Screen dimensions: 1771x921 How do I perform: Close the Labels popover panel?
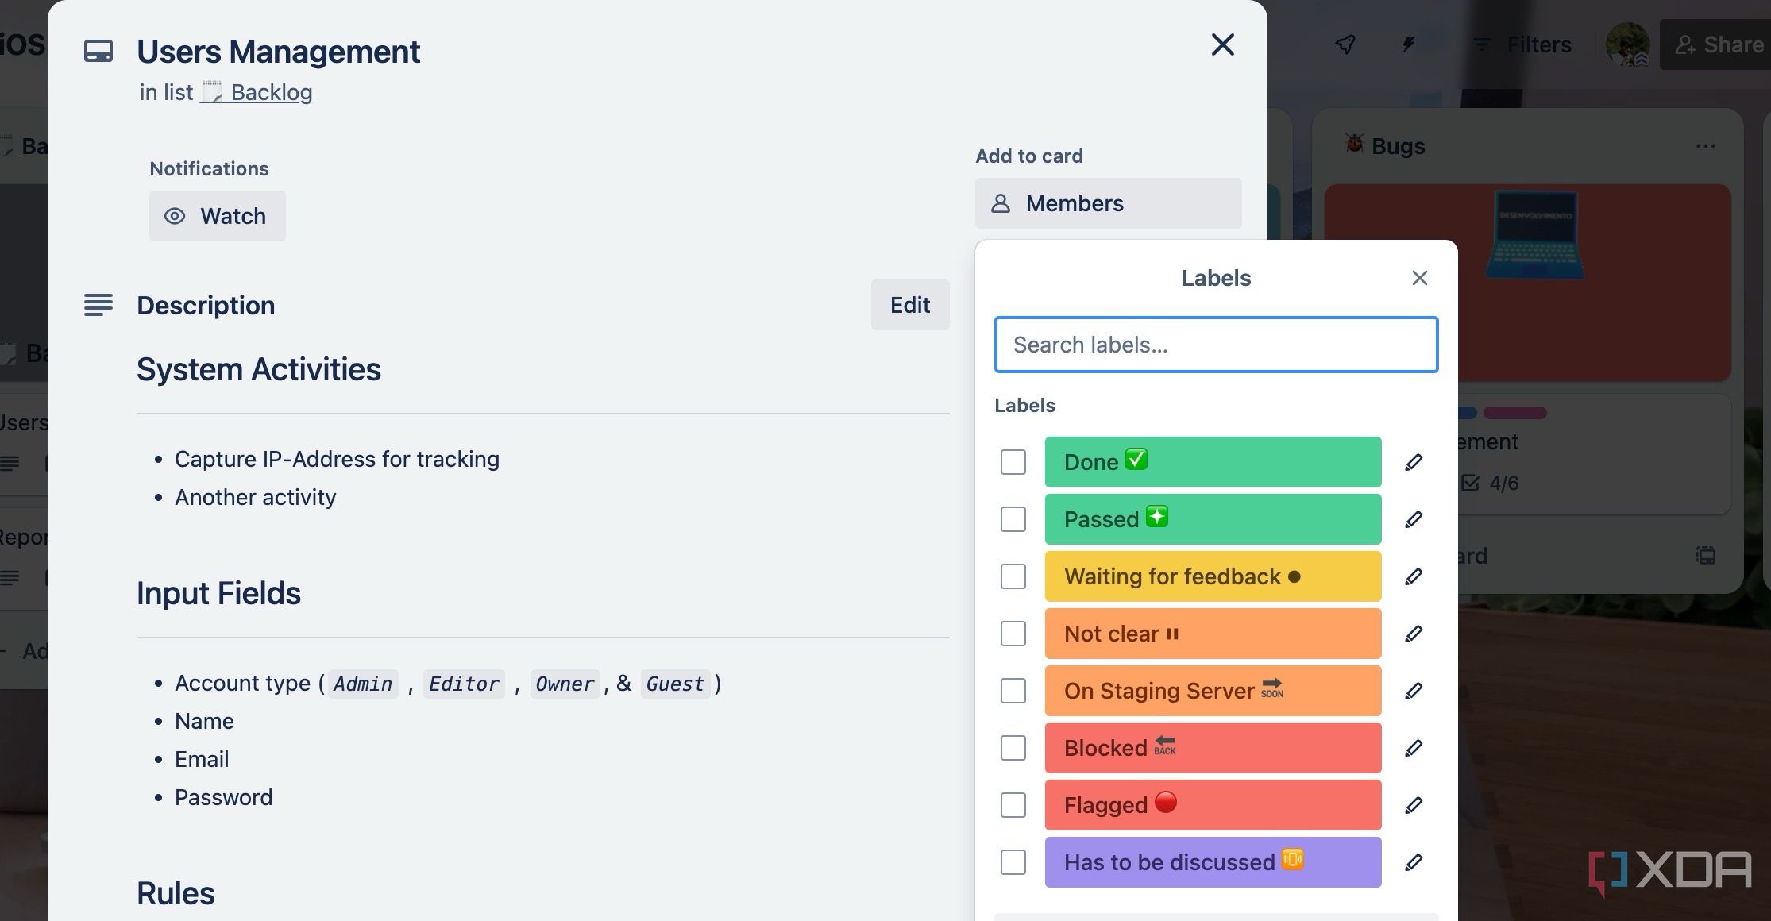pyautogui.click(x=1421, y=277)
